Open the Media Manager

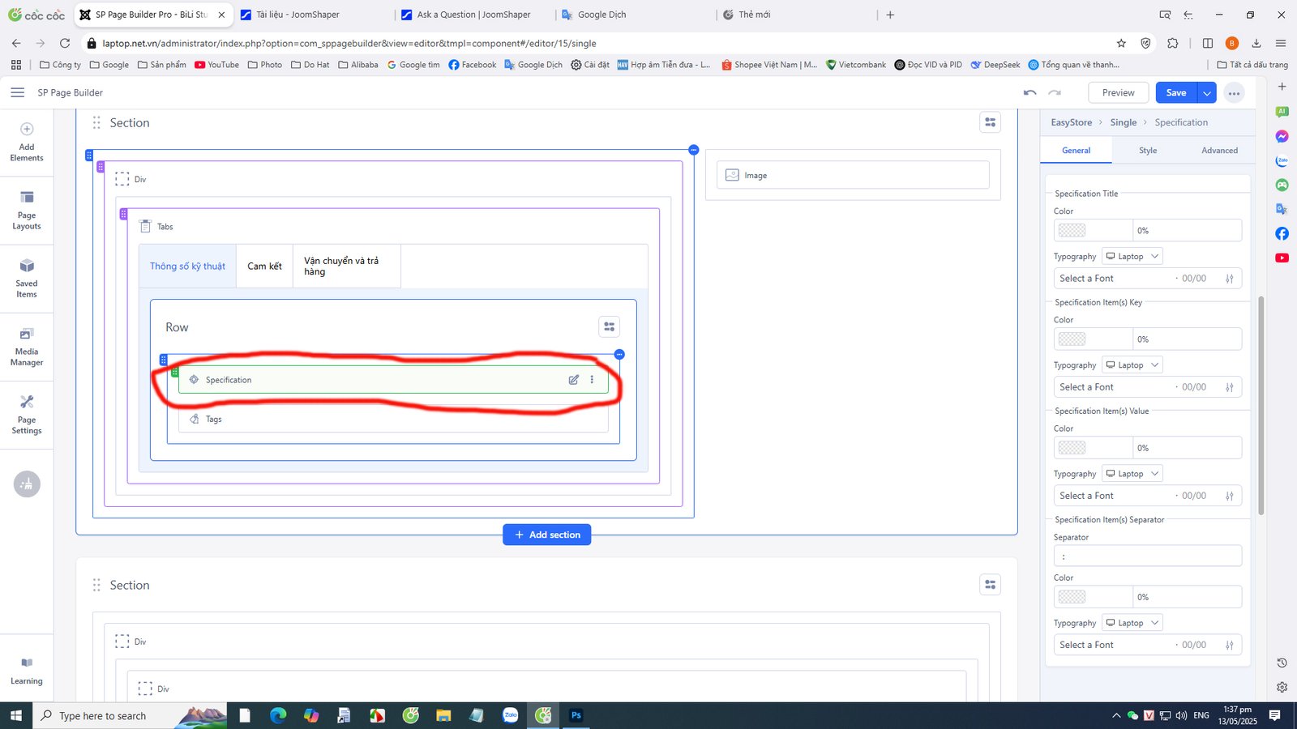[27, 346]
